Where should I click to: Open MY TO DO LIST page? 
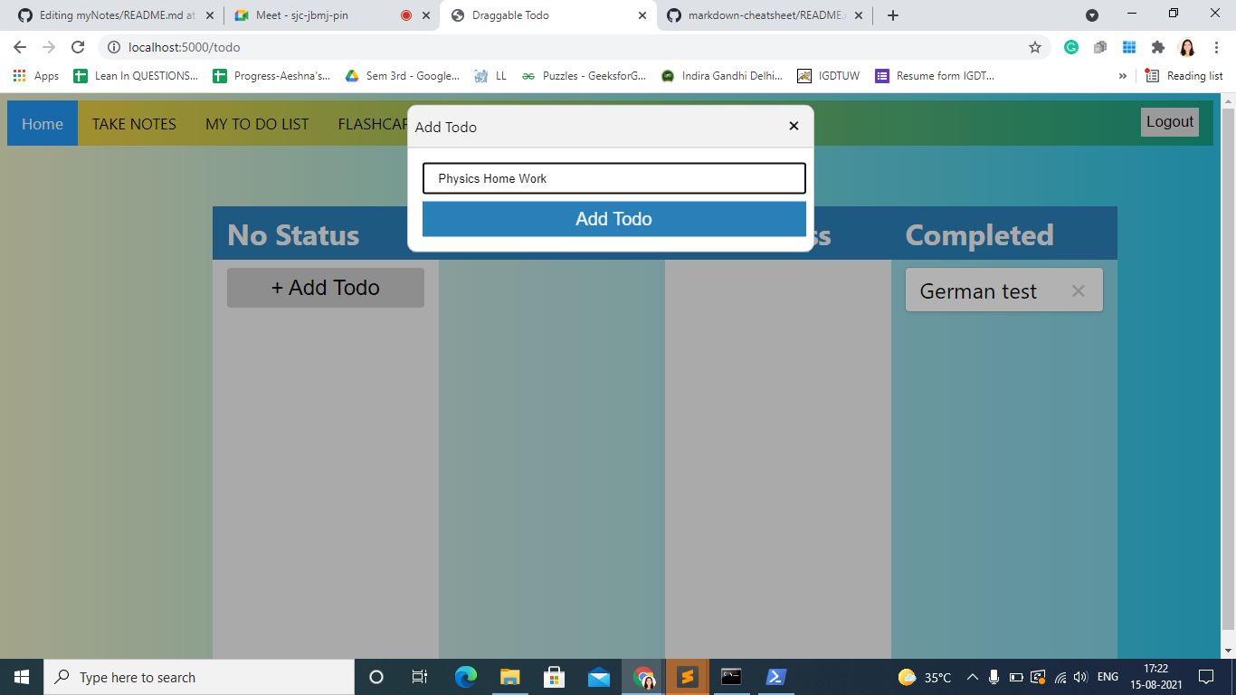point(257,124)
